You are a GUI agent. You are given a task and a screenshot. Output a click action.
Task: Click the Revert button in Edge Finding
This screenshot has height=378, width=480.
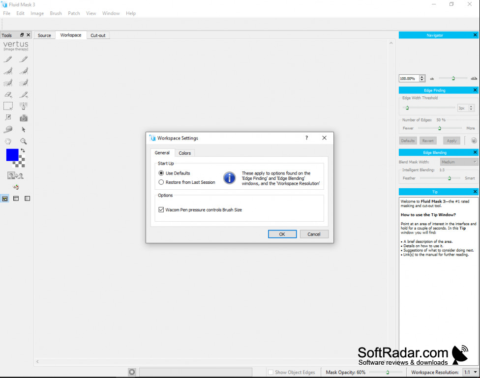click(428, 141)
